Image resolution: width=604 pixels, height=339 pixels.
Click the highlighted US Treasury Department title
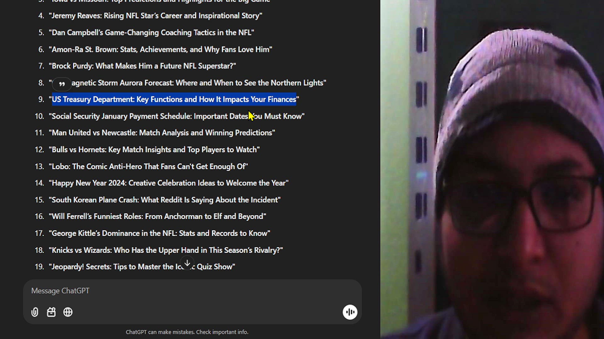(174, 100)
